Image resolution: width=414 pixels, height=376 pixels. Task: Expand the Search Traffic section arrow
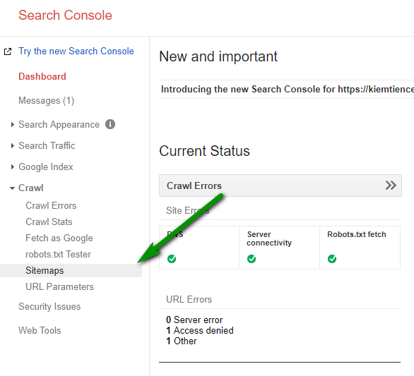(12, 145)
